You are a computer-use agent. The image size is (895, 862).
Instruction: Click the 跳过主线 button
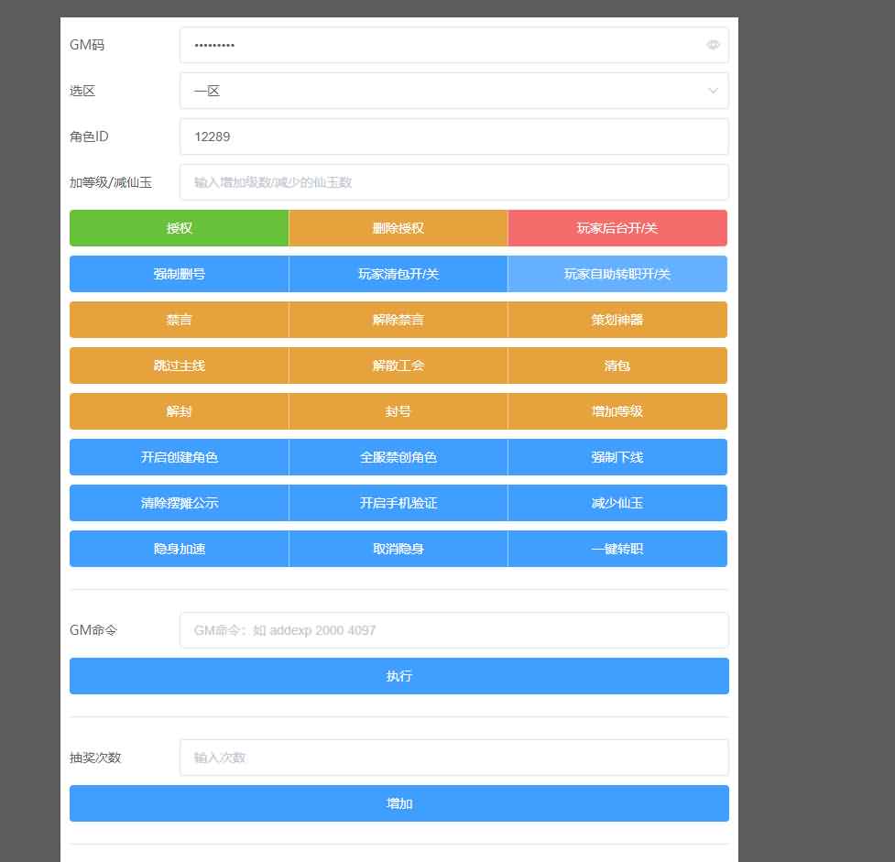pos(180,366)
